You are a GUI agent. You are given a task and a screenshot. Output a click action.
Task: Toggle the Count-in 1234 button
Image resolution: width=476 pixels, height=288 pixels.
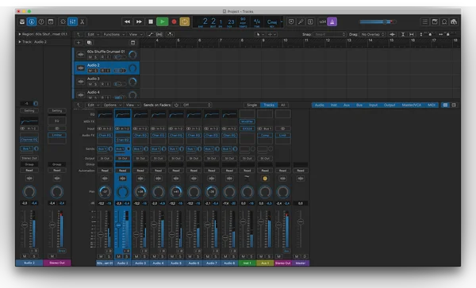point(322,22)
